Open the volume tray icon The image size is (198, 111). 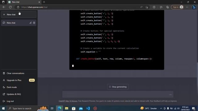tap(178, 108)
